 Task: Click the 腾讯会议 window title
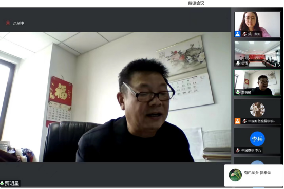196,3
